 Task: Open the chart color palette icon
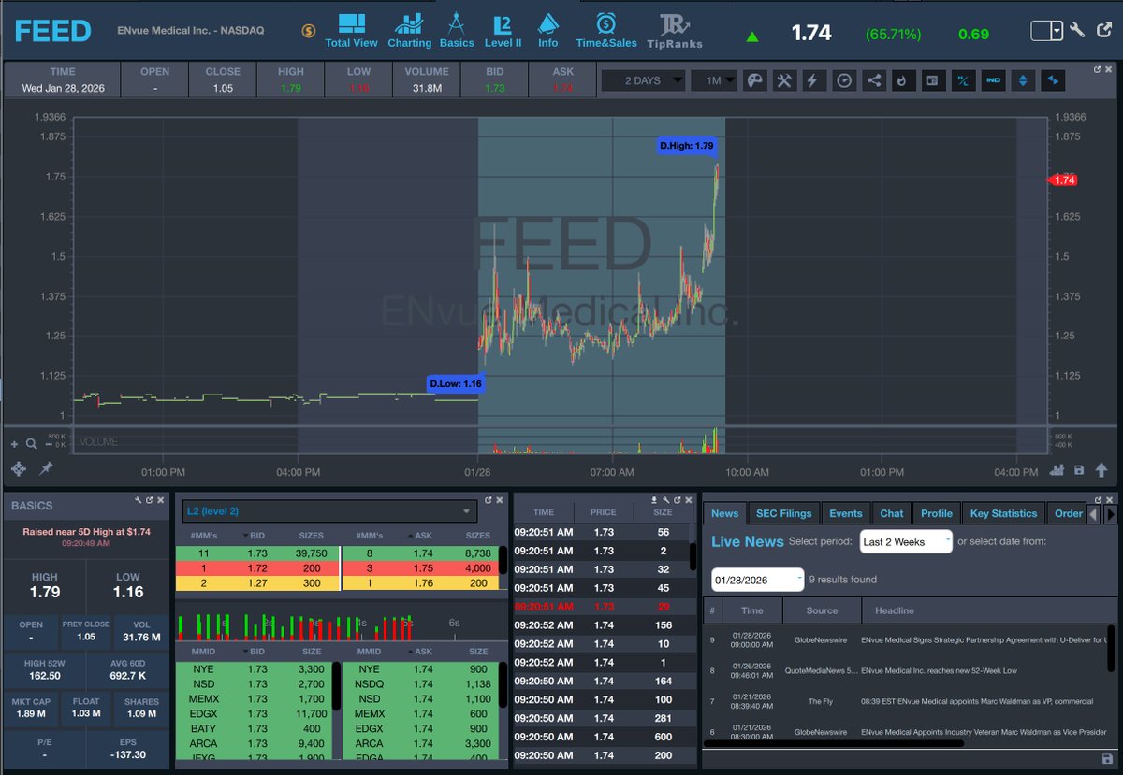(754, 80)
